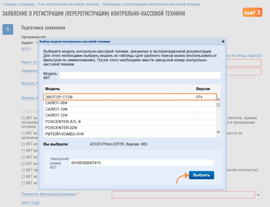Click the ИНН ОФД label link
Viewport: 270px width, 207px height.
click(x=31, y=203)
